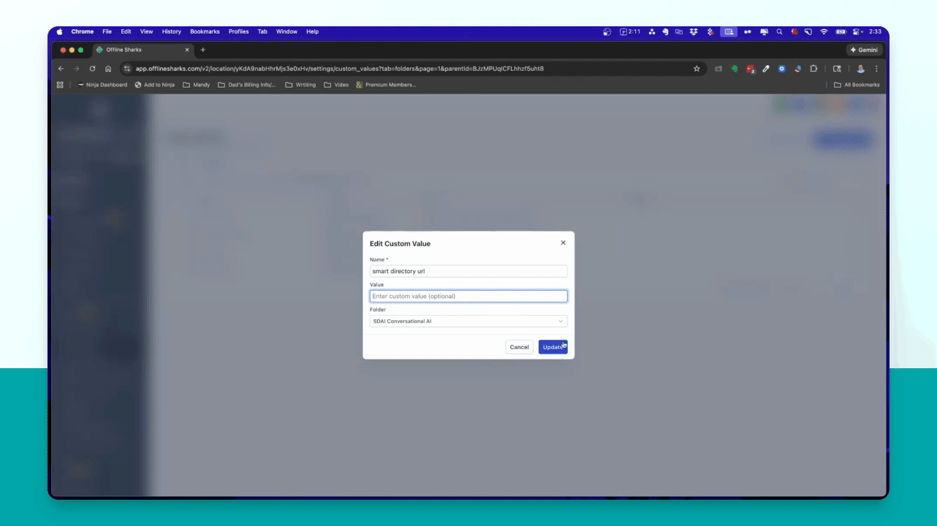The height and width of the screenshot is (526, 937).
Task: Open the Dropbox menu bar icon
Action: pos(694,31)
